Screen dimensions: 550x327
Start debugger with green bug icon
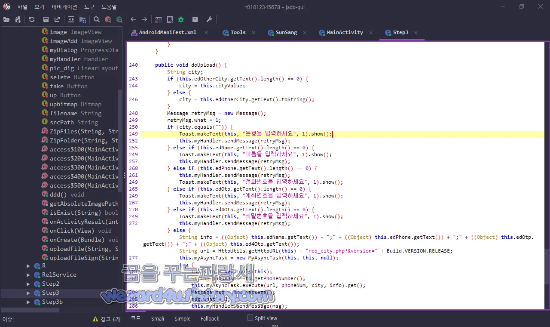tap(181, 19)
